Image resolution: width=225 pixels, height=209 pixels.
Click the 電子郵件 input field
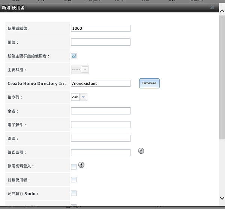click(100, 125)
